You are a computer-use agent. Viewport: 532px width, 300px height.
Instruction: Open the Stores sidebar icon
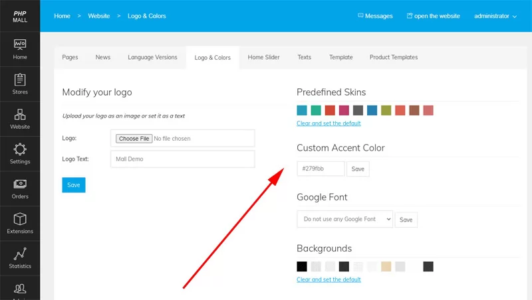click(x=20, y=80)
